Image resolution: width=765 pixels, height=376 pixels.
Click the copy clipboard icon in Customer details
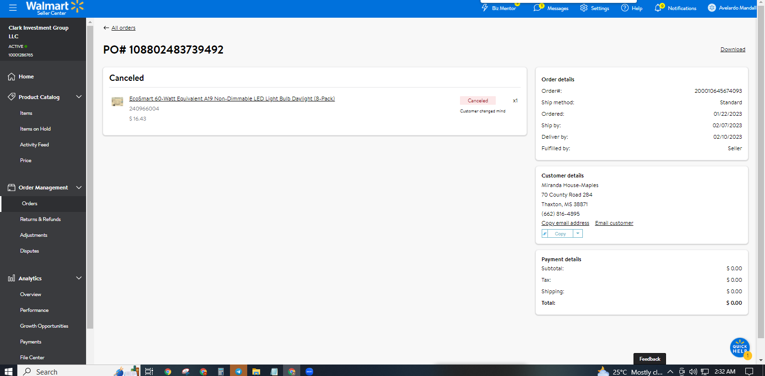click(545, 234)
